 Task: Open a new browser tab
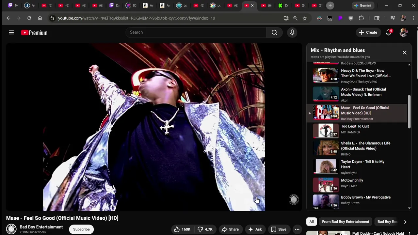point(330,5)
